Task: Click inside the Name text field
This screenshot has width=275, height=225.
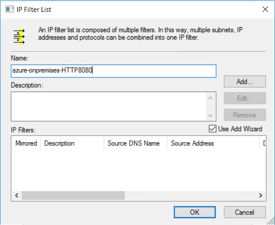Action: pos(113,71)
